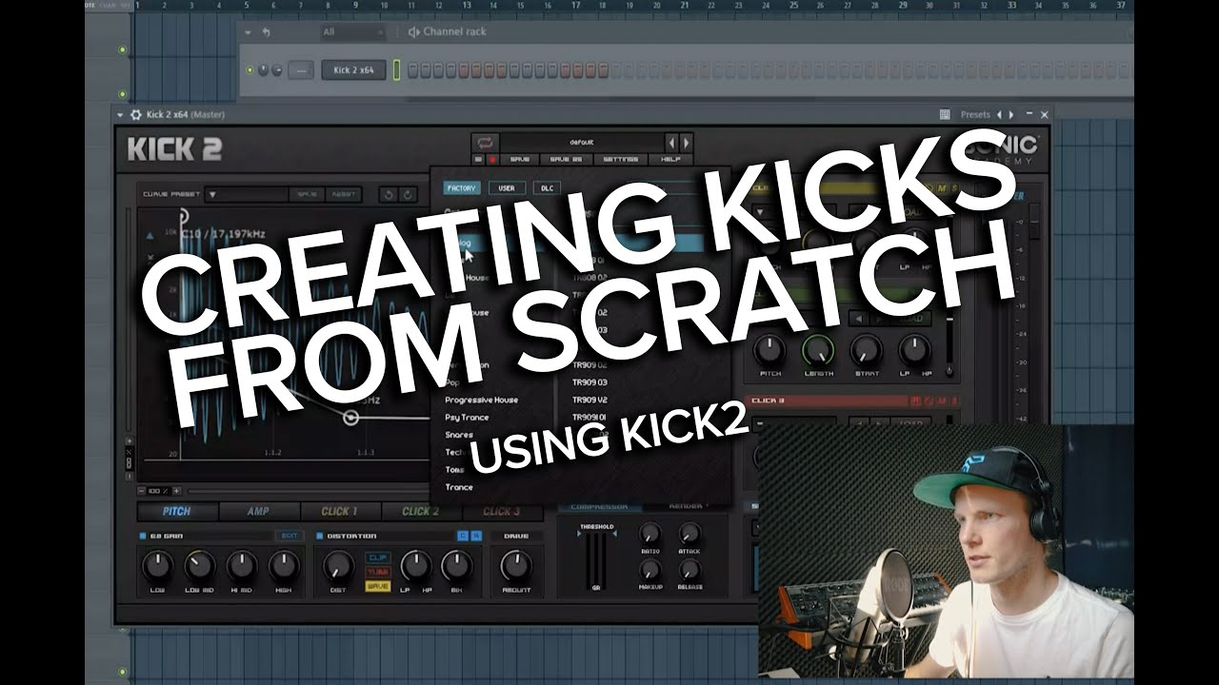Toggle the EQ Gain section on
The width and height of the screenshot is (1219, 685).
(x=143, y=536)
